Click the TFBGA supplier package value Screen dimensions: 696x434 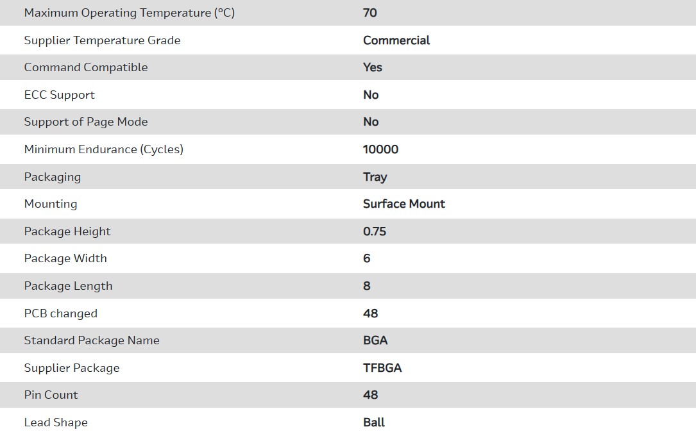pos(382,368)
